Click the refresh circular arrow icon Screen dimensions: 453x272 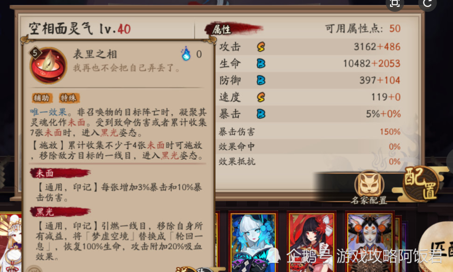tap(427, 4)
